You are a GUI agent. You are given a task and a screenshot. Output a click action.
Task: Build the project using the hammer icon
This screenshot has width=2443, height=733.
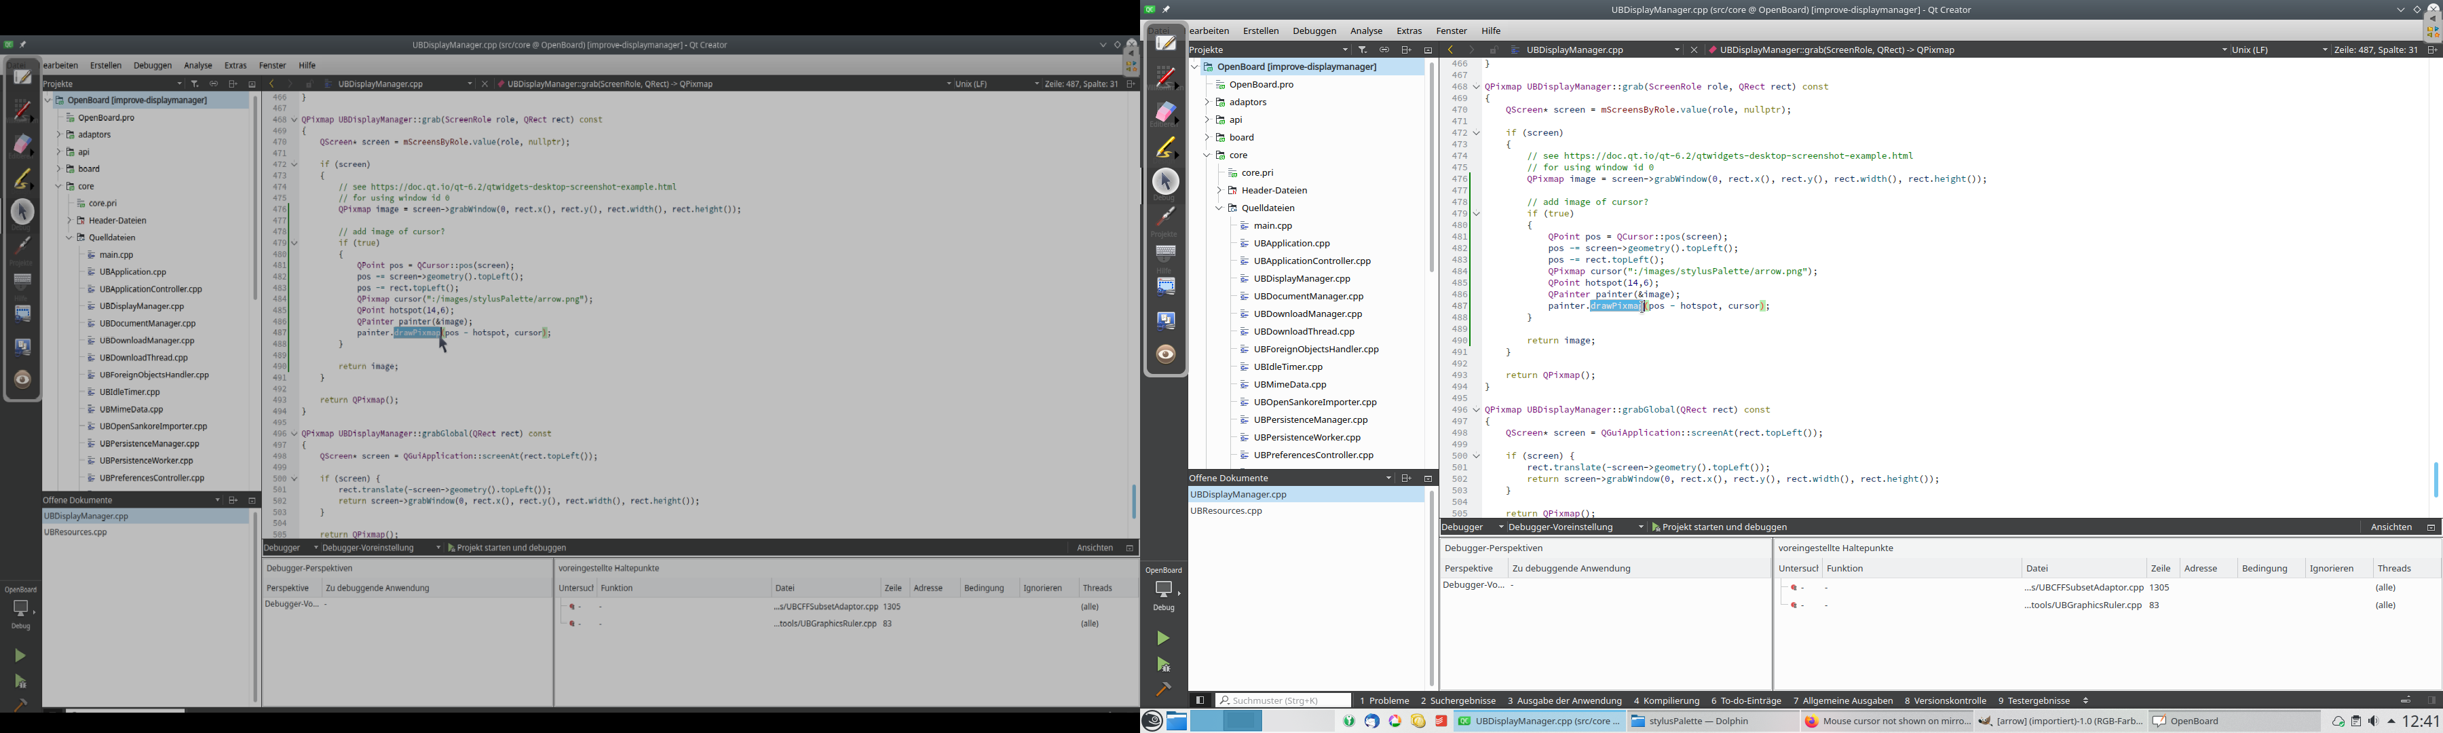(x=1164, y=690)
